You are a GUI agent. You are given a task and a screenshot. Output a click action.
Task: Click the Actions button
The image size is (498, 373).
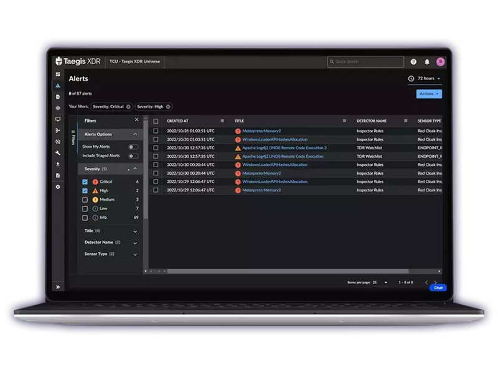(x=429, y=94)
